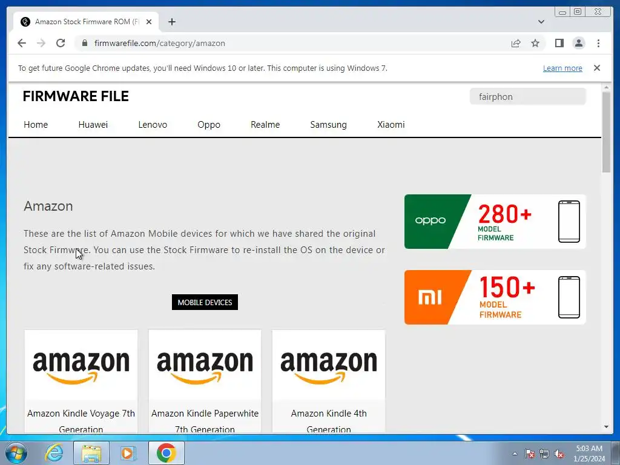Screen dimensions: 620x465
Task: Open a new tab with plus button
Action: point(171,22)
